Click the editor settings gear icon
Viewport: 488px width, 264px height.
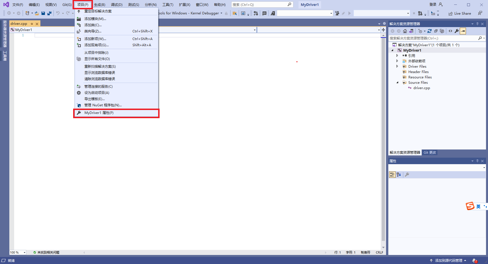384,24
